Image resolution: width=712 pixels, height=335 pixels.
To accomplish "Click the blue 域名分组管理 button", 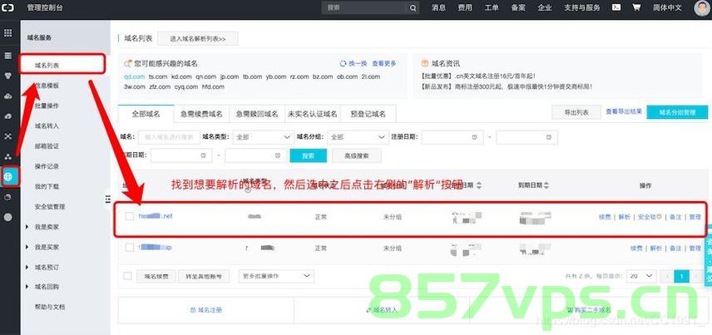I will click(677, 112).
